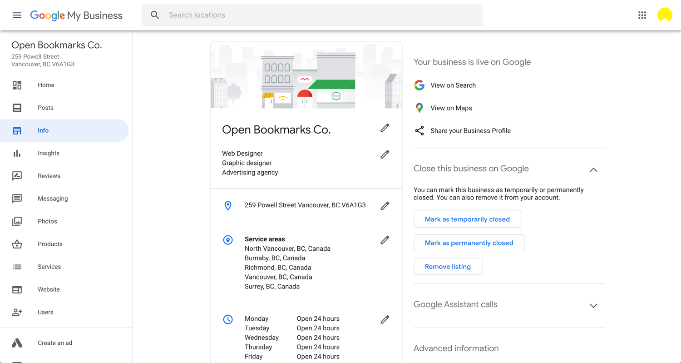Click Mark as temporarily closed

(x=467, y=219)
